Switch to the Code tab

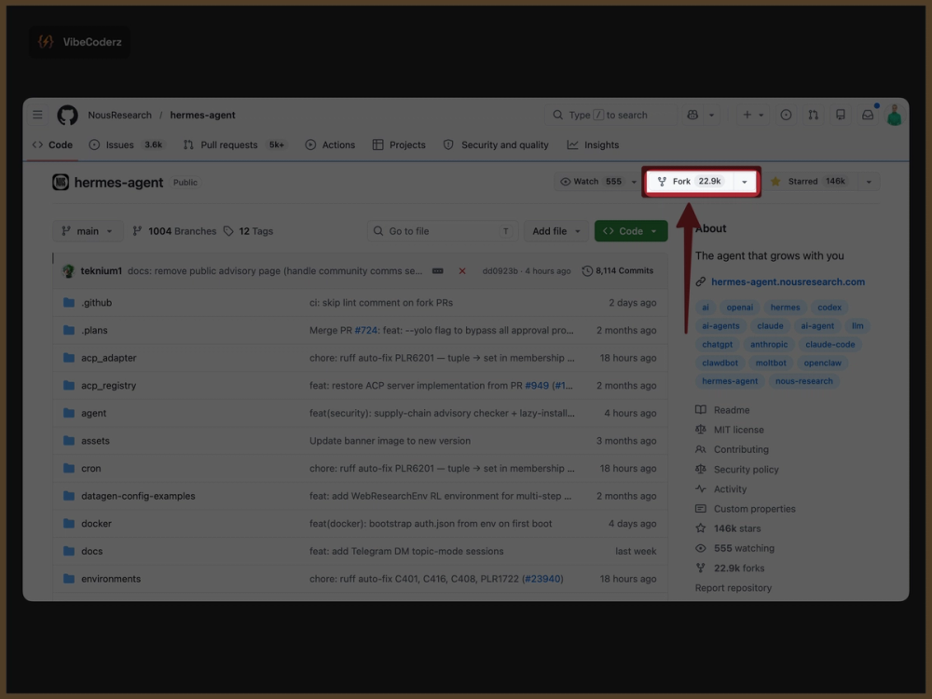[53, 145]
